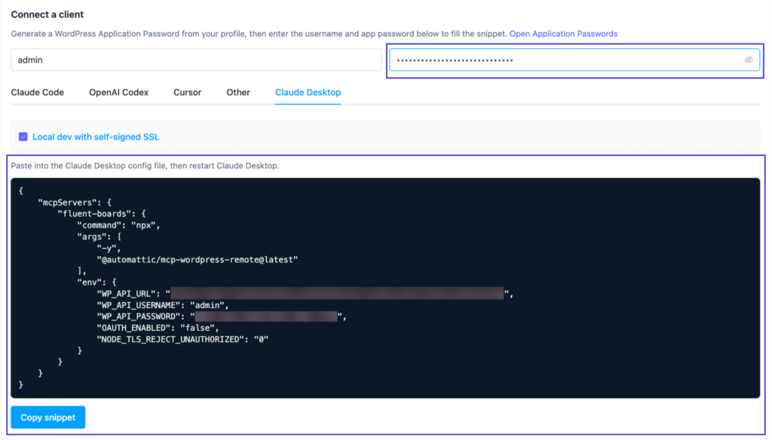Click the "WP_API_URL" line in the code
Viewport: 772px width, 440px height.
pos(305,294)
